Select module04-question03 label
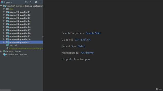This screenshot has height=91, width=163. click(x=20, y=18)
